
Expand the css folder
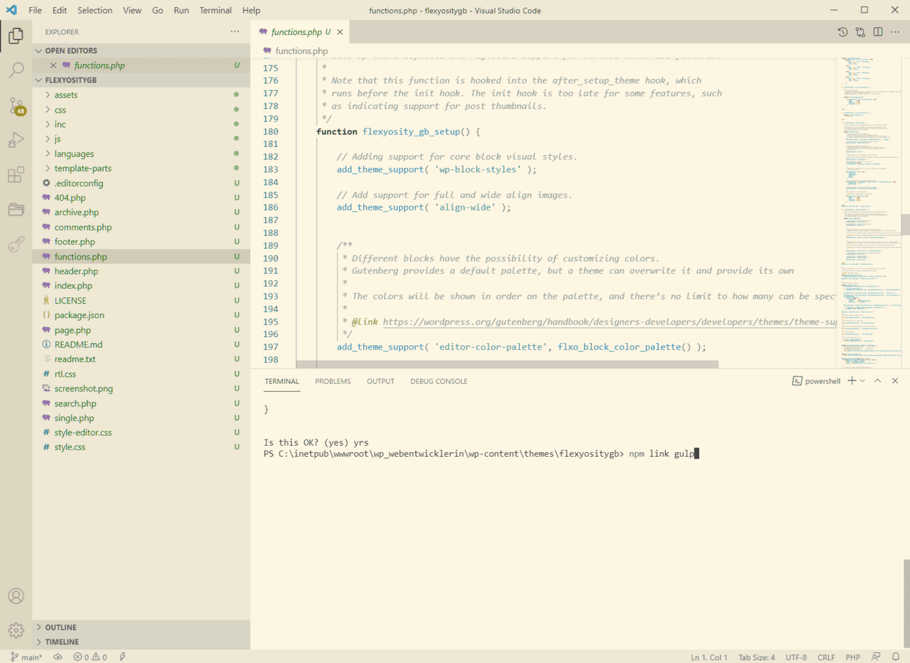point(141,110)
